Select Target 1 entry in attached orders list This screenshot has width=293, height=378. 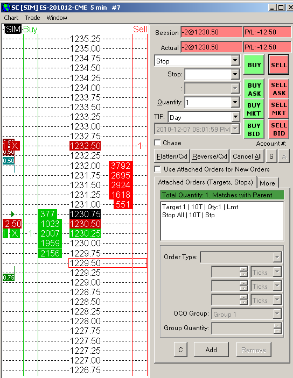[200, 207]
